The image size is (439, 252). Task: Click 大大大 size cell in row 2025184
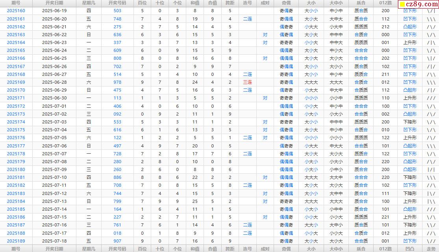pos(311,201)
